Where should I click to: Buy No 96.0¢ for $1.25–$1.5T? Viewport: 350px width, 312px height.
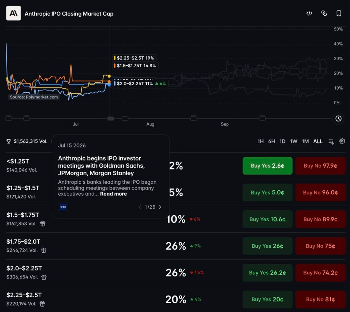tap(320, 192)
